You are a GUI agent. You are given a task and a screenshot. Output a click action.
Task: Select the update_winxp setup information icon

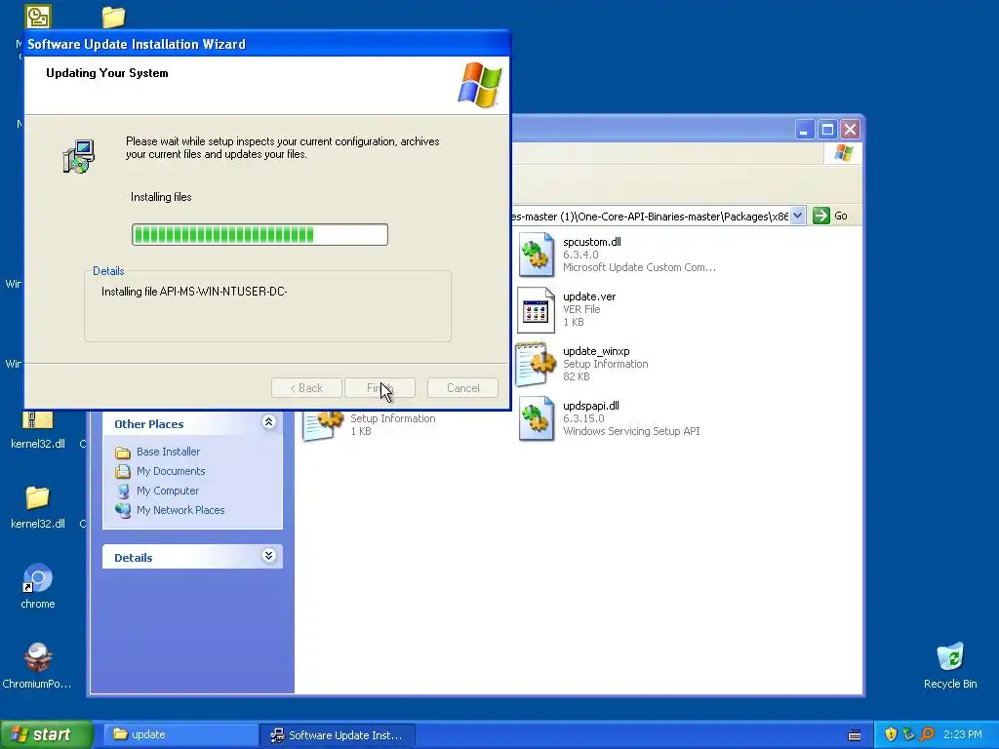pyautogui.click(x=536, y=365)
